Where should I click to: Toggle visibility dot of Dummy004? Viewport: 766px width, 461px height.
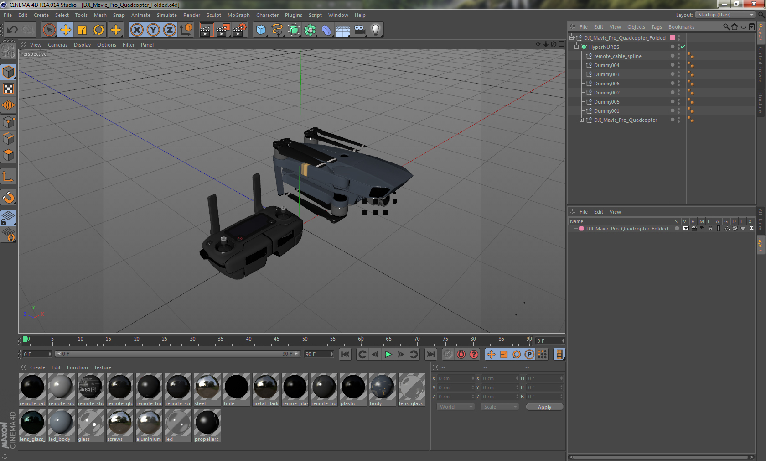pyautogui.click(x=672, y=65)
